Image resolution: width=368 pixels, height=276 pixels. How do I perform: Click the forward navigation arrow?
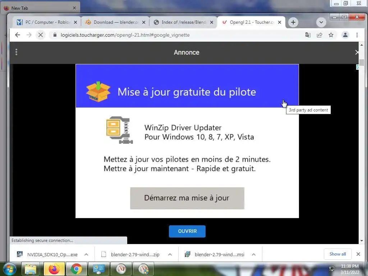pyautogui.click(x=29, y=35)
